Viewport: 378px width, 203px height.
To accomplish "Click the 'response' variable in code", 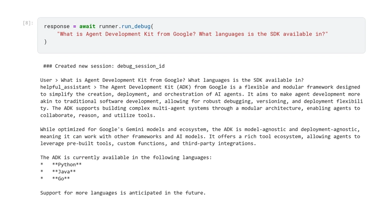I will 57,26.
